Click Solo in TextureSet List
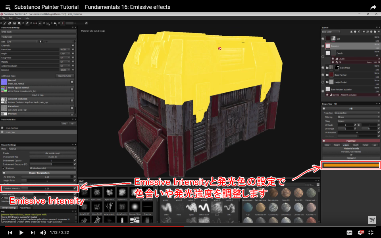381x238 pixels. pyautogui.click(x=64, y=124)
